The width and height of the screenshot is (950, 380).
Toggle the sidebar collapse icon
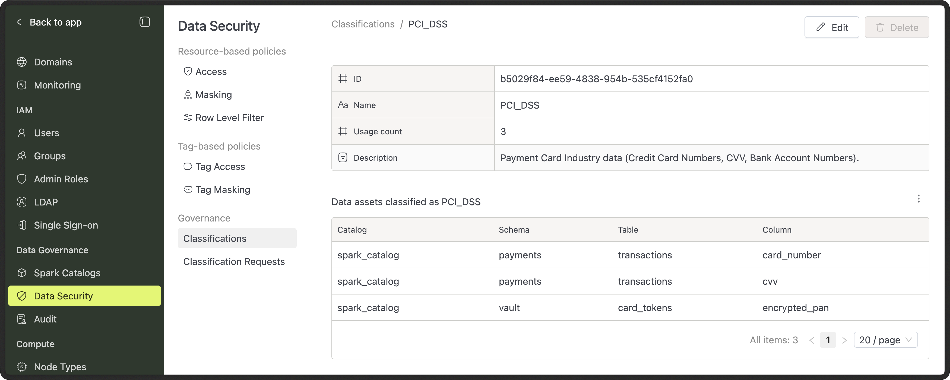tap(145, 22)
